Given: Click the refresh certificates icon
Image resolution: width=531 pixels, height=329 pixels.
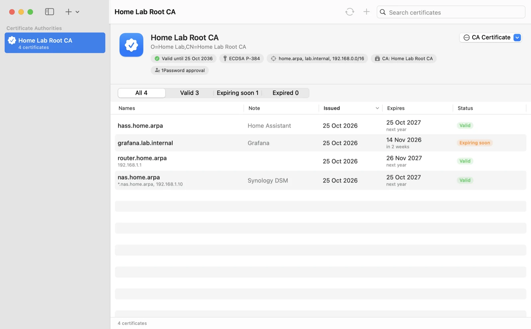Looking at the screenshot, I should tap(349, 12).
